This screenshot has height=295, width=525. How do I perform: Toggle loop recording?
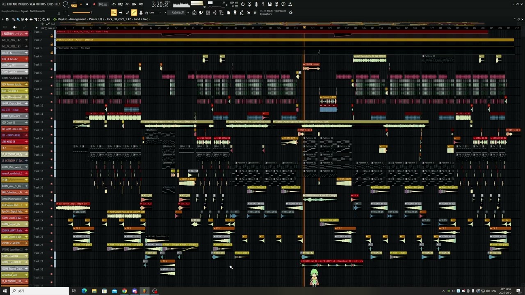coord(141,4)
